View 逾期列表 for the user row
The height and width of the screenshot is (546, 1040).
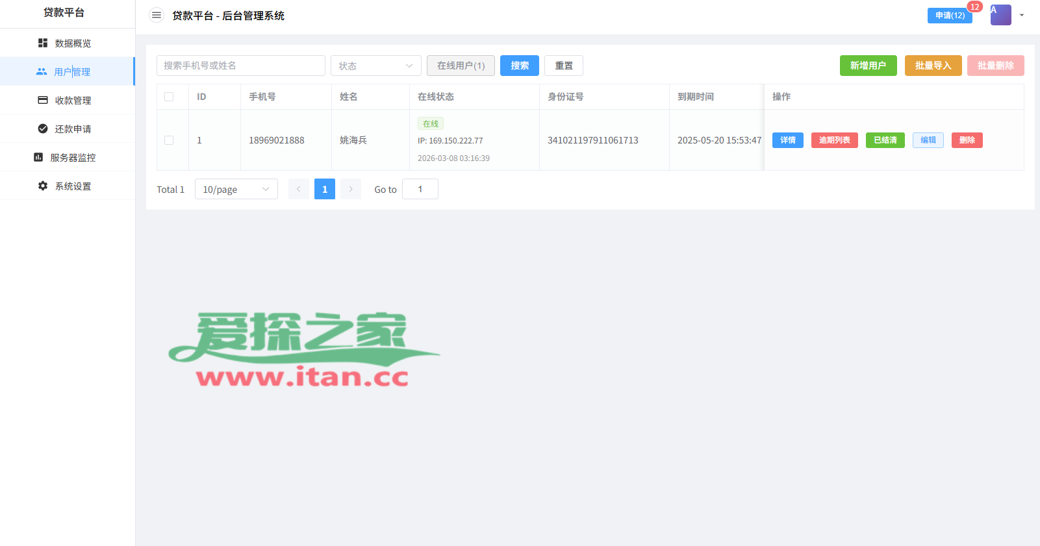[x=834, y=140]
